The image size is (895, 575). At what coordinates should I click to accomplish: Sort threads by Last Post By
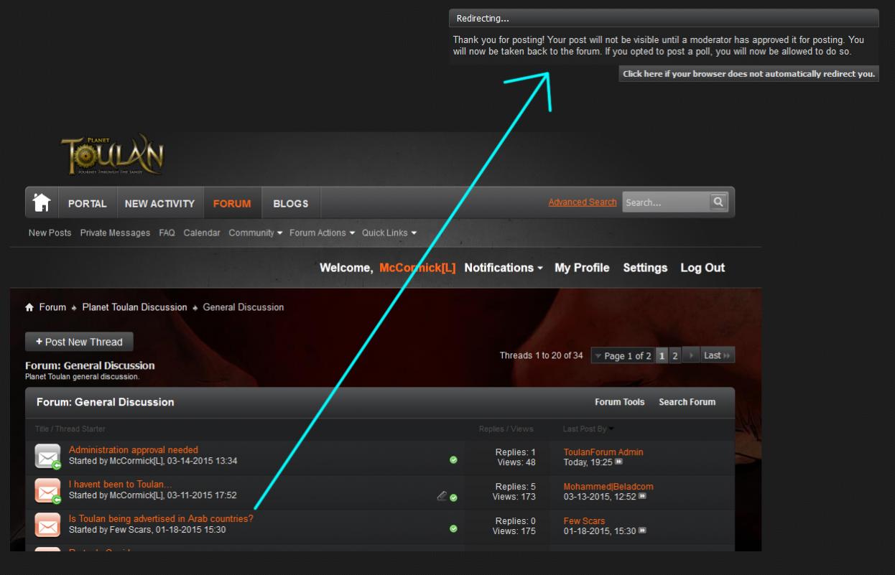[x=588, y=429]
